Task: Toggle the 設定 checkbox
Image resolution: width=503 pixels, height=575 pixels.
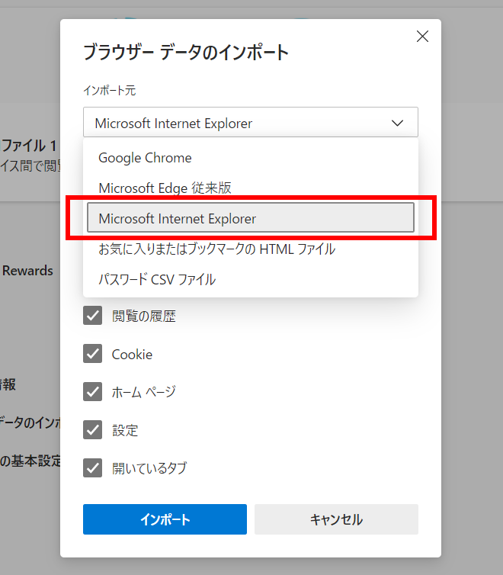Action: pyautogui.click(x=93, y=430)
